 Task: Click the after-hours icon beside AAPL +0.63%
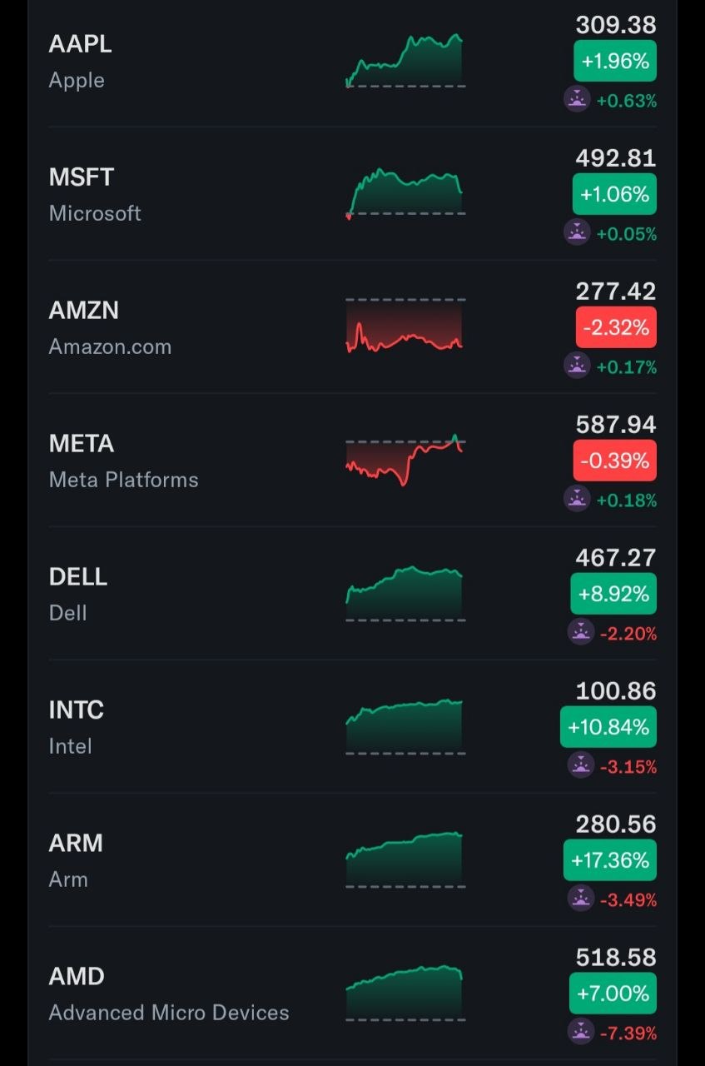[x=577, y=99]
